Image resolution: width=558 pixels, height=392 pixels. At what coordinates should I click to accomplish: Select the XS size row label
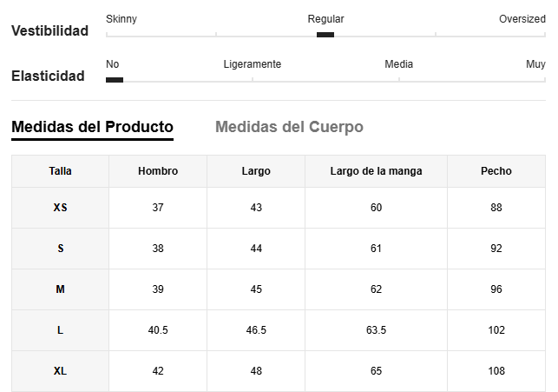tap(60, 208)
